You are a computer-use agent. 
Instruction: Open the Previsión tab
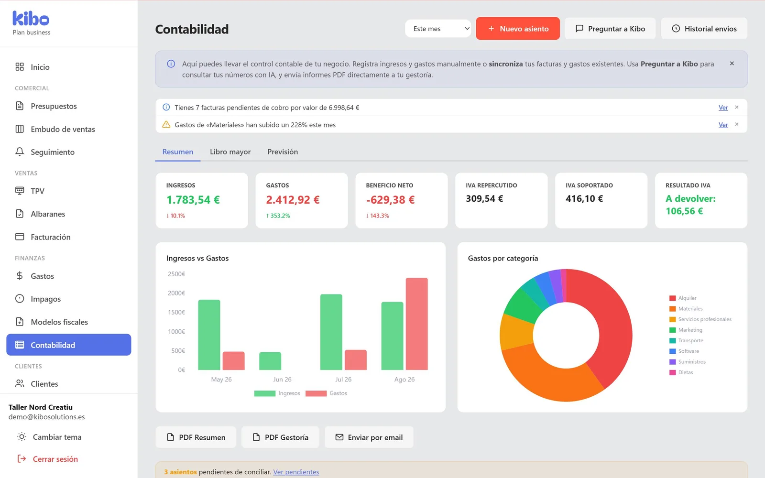(283, 152)
